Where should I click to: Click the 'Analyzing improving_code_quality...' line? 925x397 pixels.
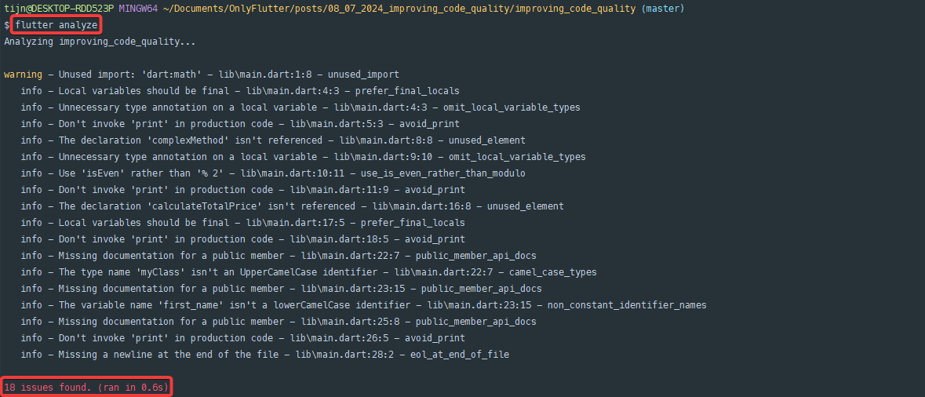[100, 42]
